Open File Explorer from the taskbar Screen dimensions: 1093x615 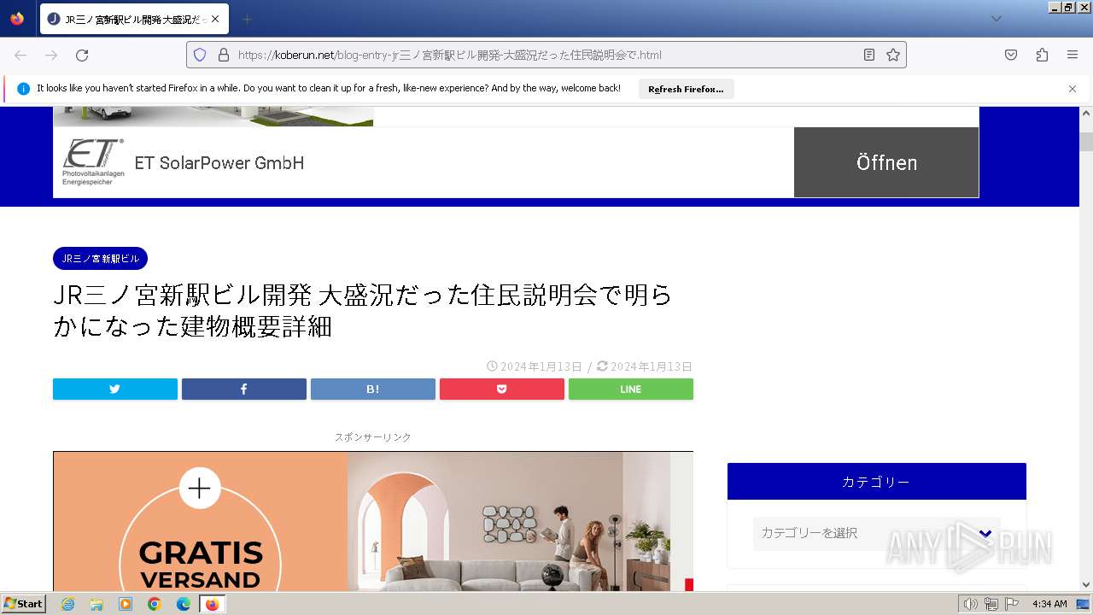click(x=96, y=604)
